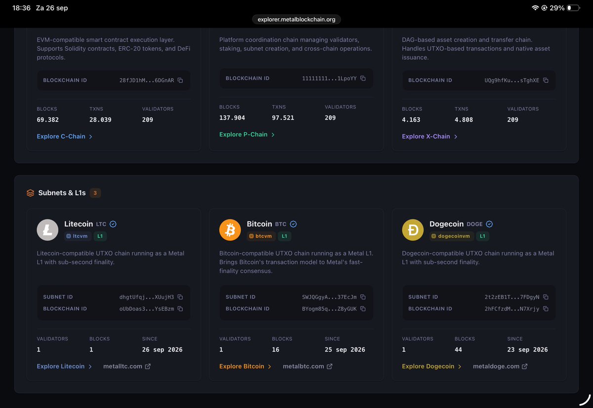Click the LTC ticker label
Viewport: 593px width, 408px height.
click(101, 224)
